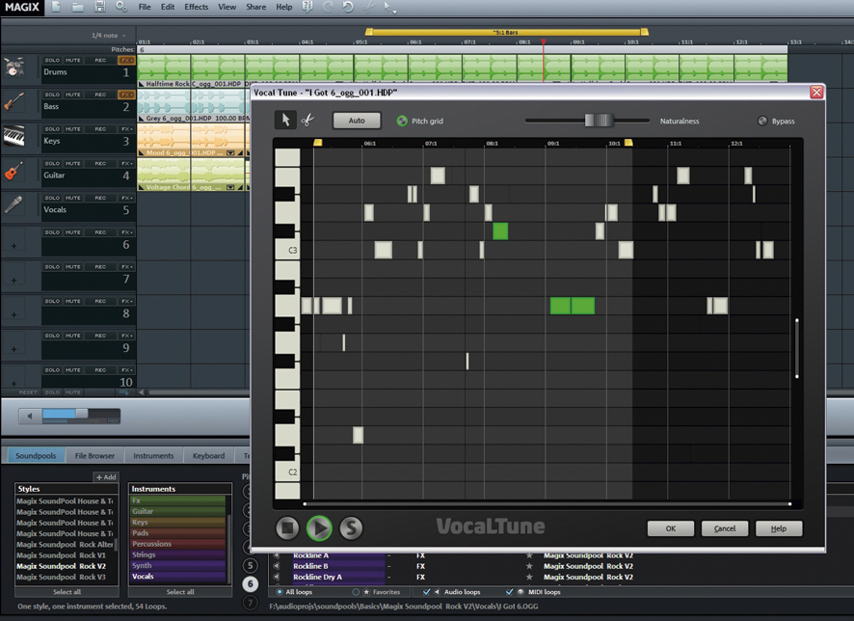Click OK in the Vocal Tune dialog

point(671,528)
